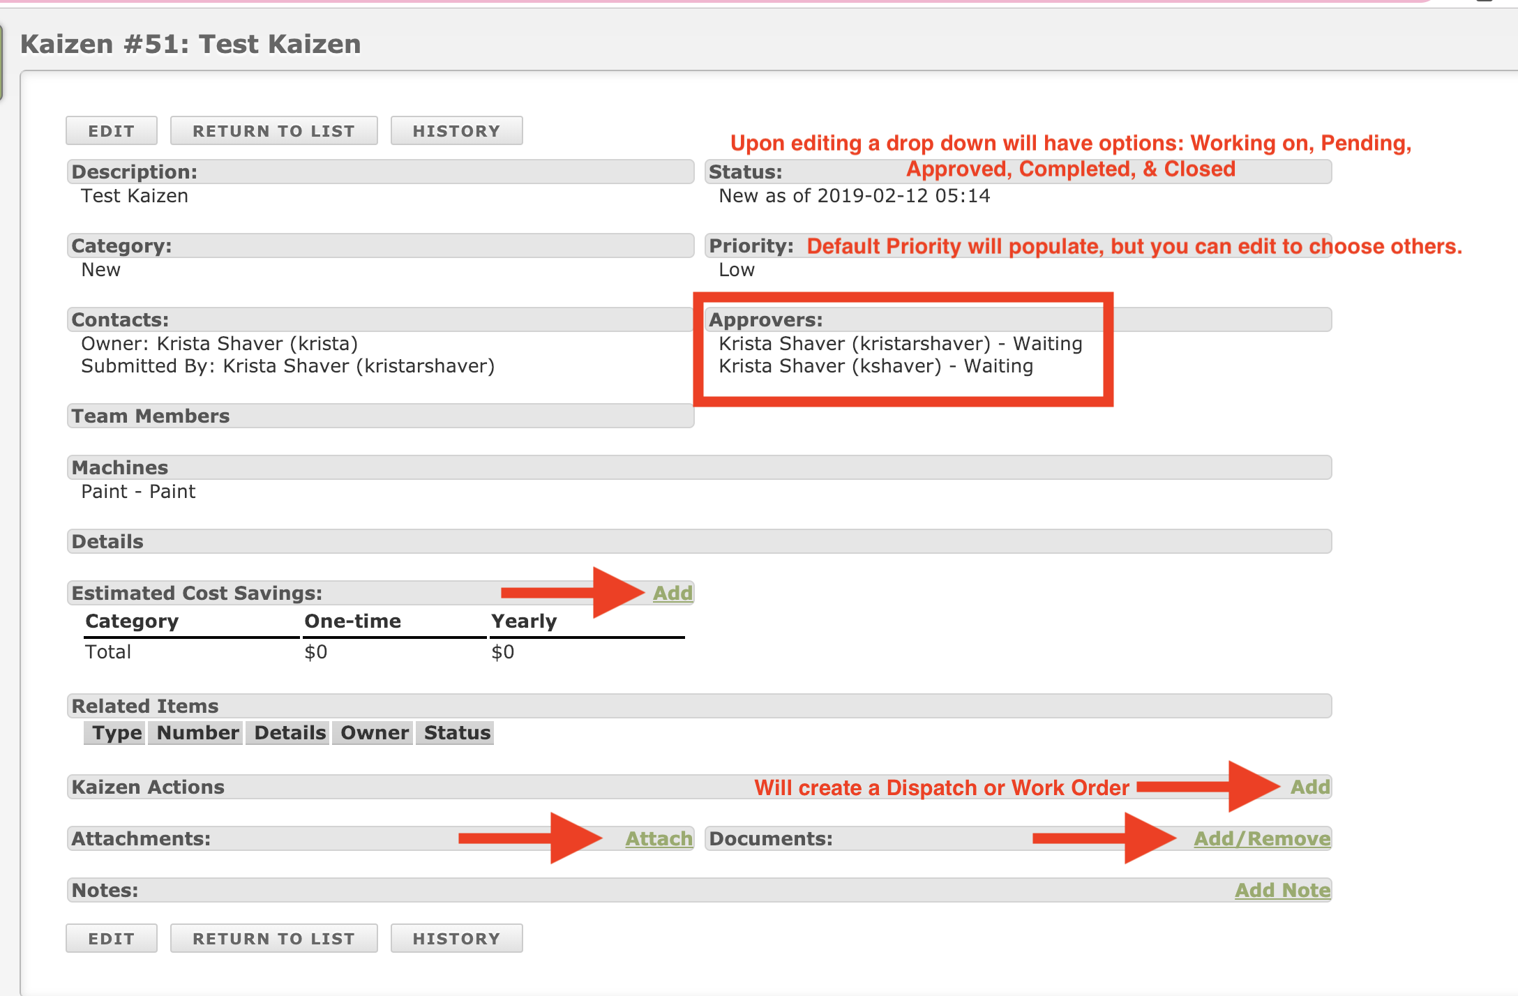This screenshot has width=1518, height=996.
Task: Click the Notes: section label
Action: tap(105, 890)
